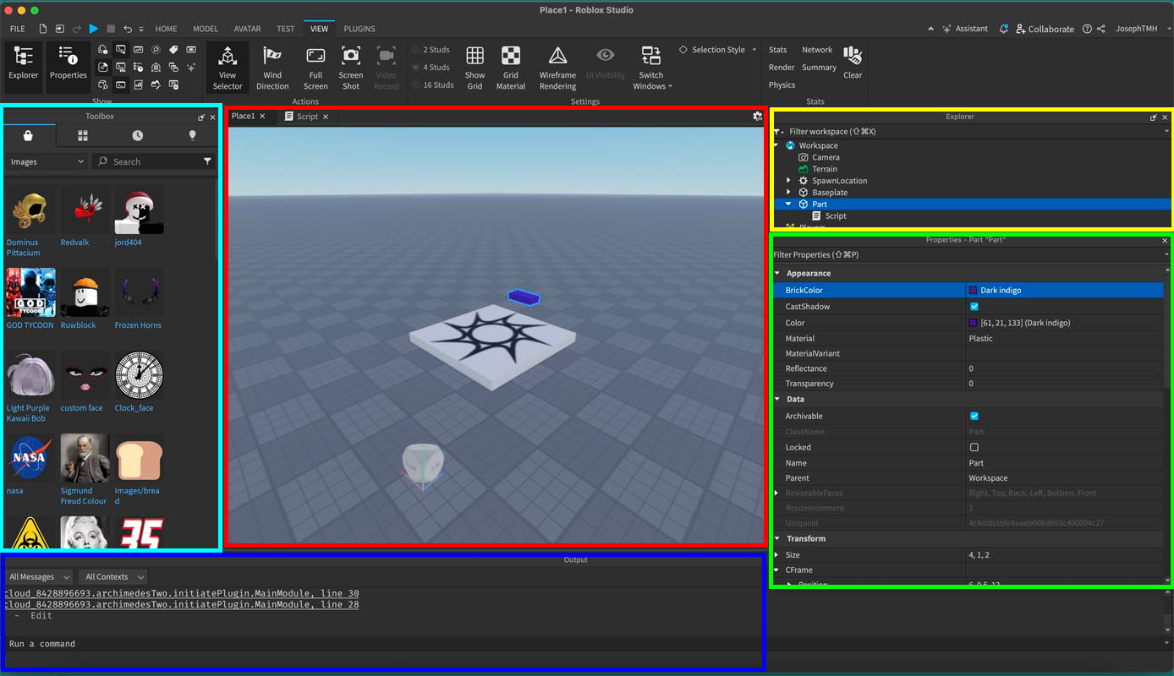The height and width of the screenshot is (676, 1174).
Task: Click the Collaborate button
Action: tap(1045, 29)
